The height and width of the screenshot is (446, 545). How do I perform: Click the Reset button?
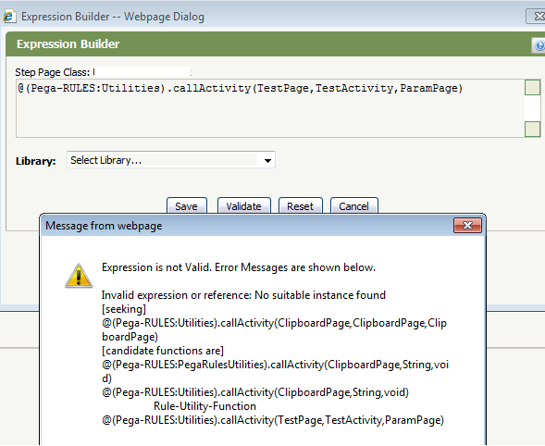pos(301,205)
